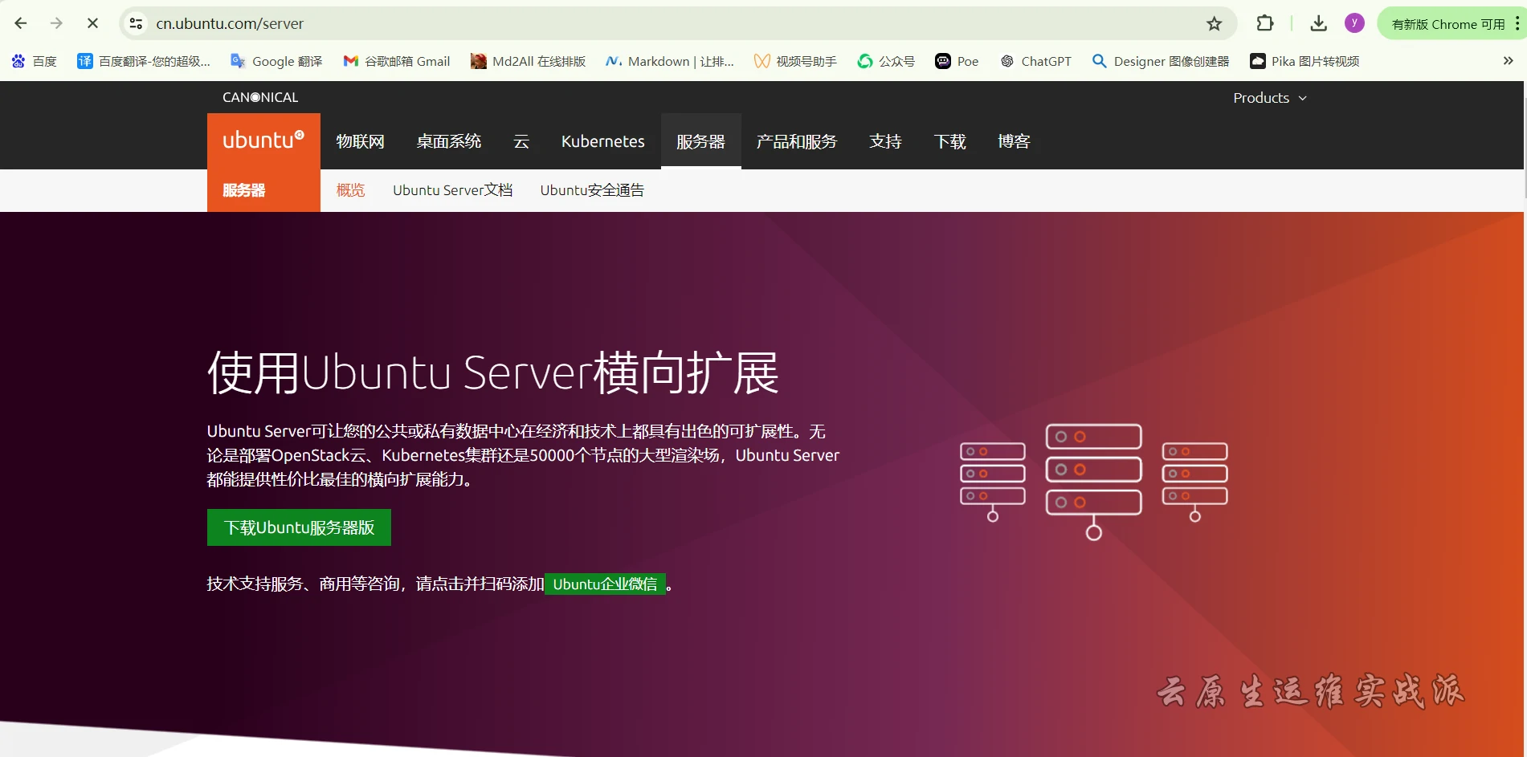Open the Designer 图像创建器 bookmark
The height and width of the screenshot is (757, 1527).
point(1160,61)
